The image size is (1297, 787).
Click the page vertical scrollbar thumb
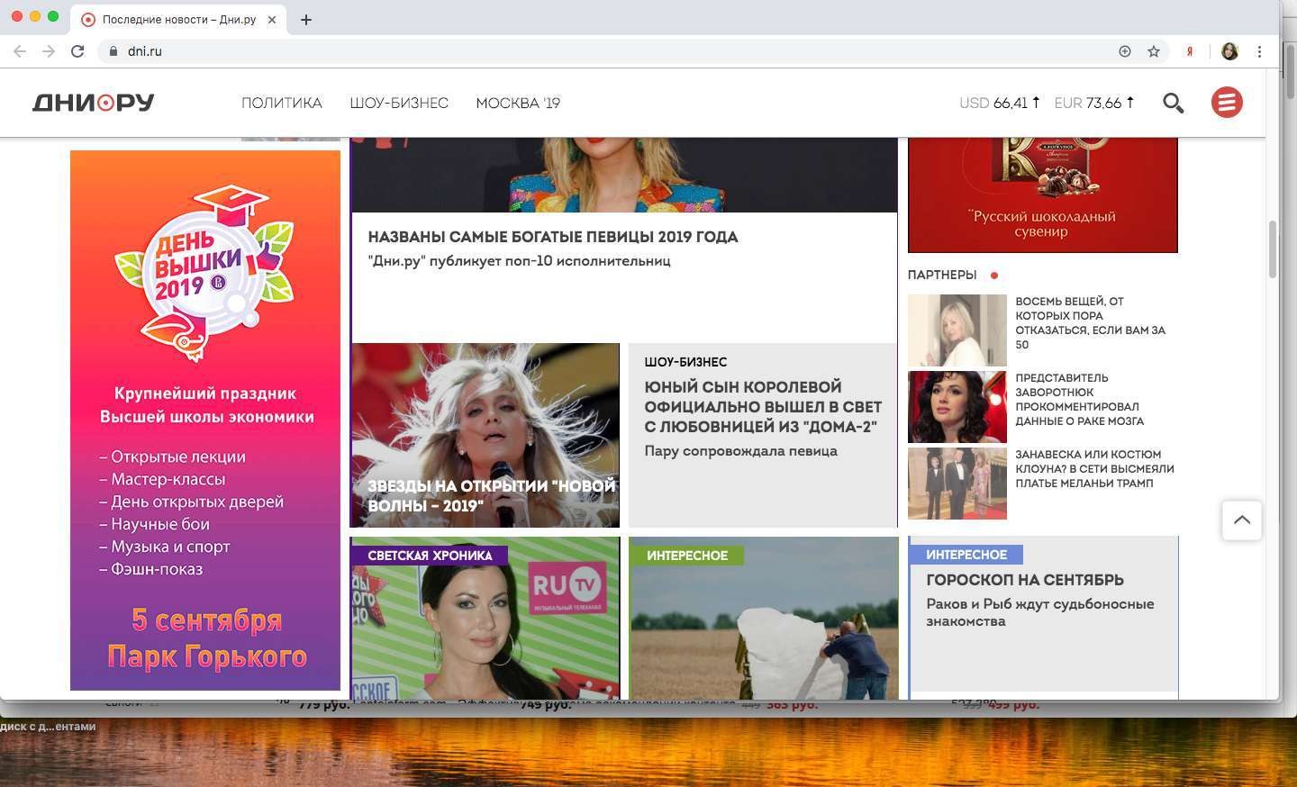[1273, 249]
